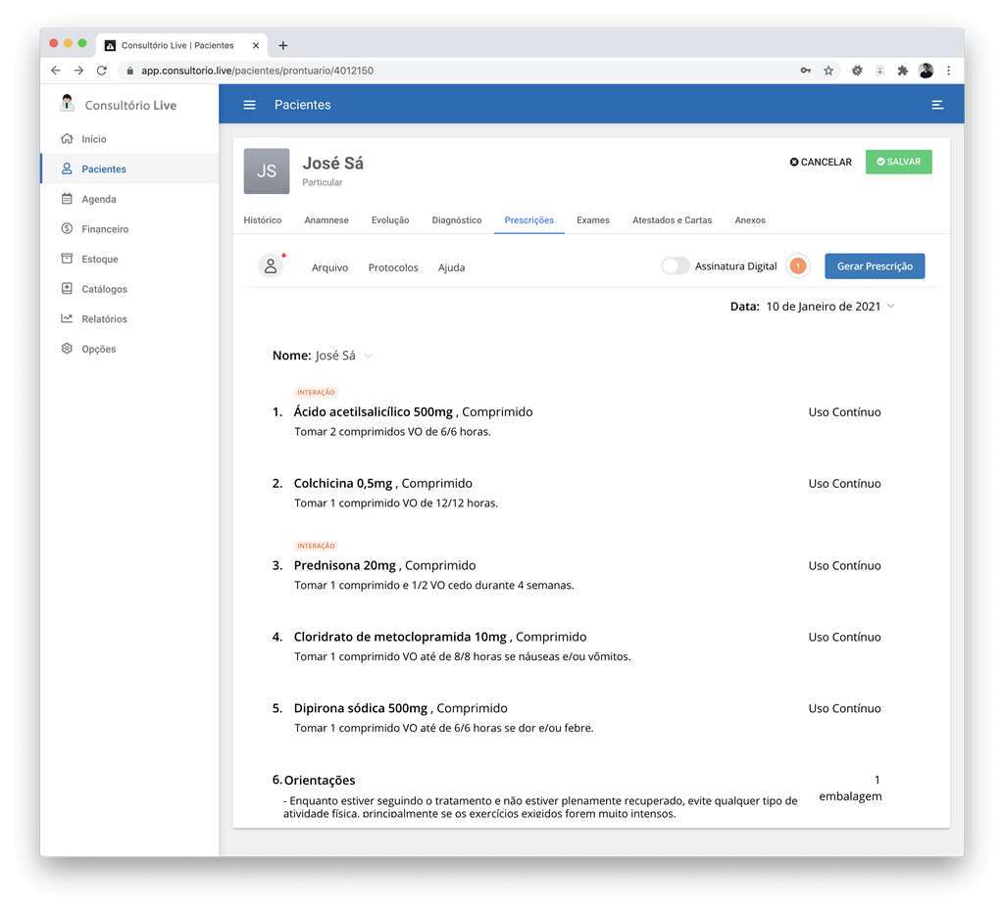Click the password key icon in address bar
Image resolution: width=1004 pixels, height=909 pixels.
point(806,71)
